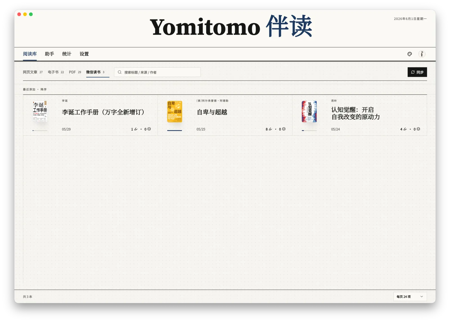Filter by 网页文章 category
This screenshot has width=450, height=322.
pos(33,72)
